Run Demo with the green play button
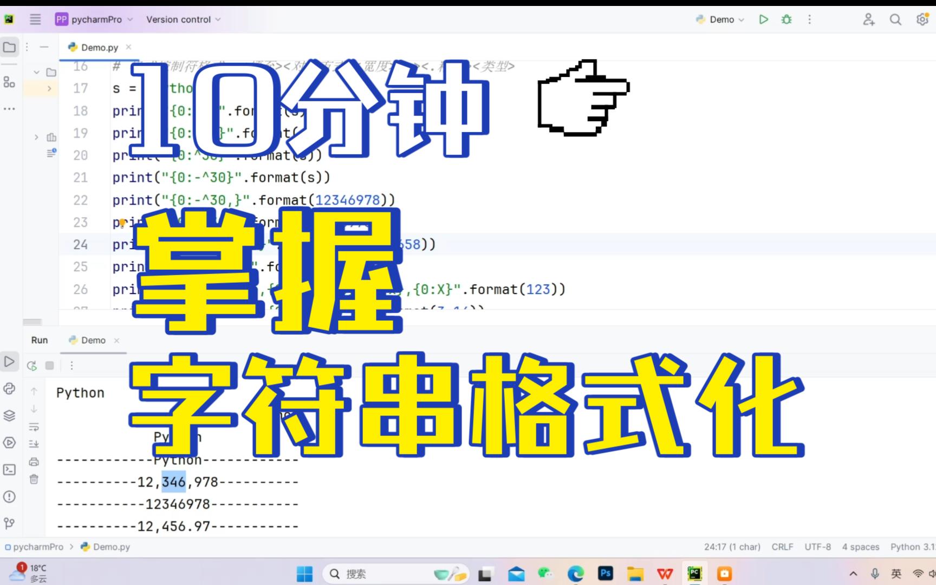 pyautogui.click(x=764, y=19)
